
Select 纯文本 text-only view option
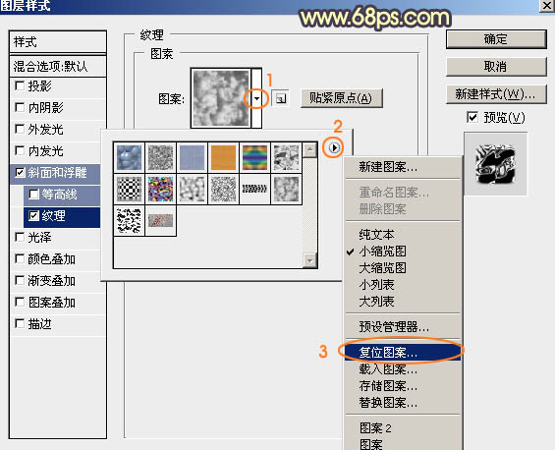tap(403, 235)
